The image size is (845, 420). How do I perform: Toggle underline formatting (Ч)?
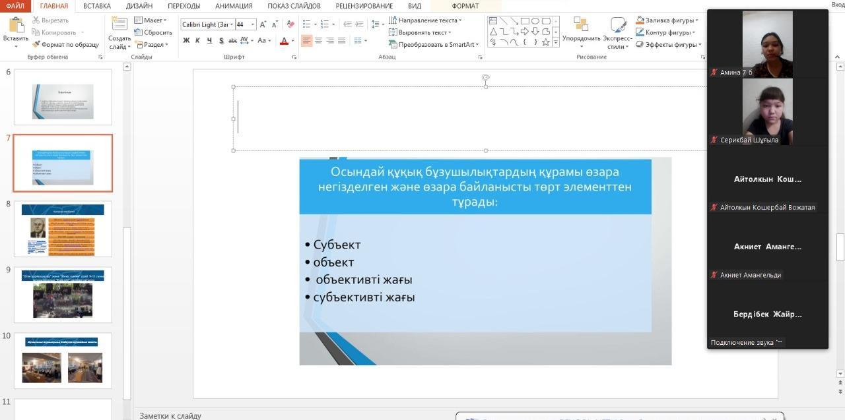tap(209, 41)
